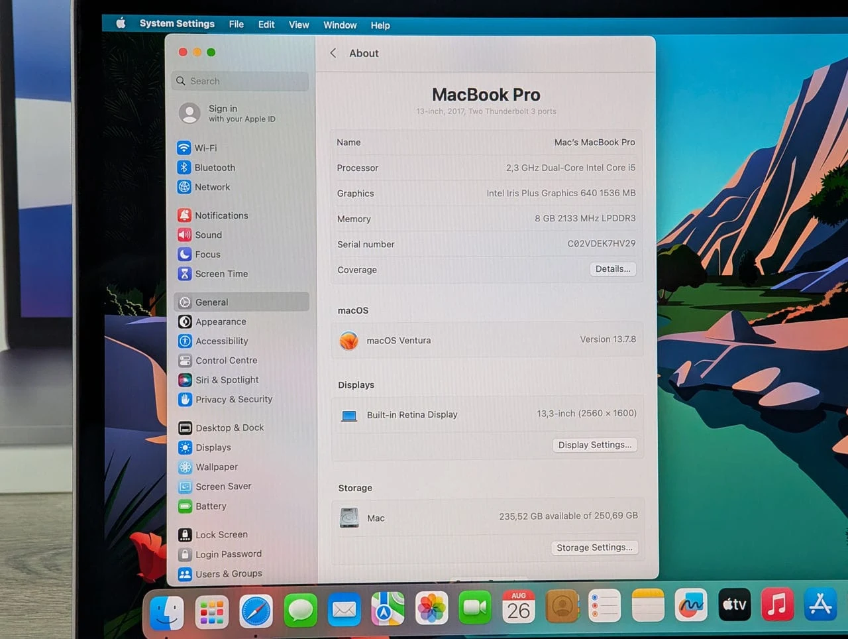Open the File menu
The image size is (848, 639).
(237, 25)
